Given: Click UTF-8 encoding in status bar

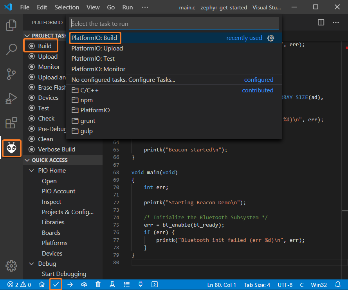Looking at the screenshot, I should pyautogui.click(x=285, y=285).
